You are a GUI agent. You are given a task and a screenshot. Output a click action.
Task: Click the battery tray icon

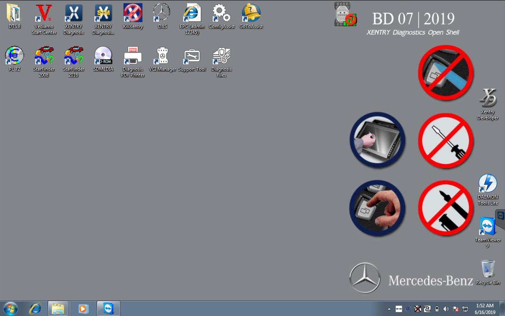(x=437, y=309)
